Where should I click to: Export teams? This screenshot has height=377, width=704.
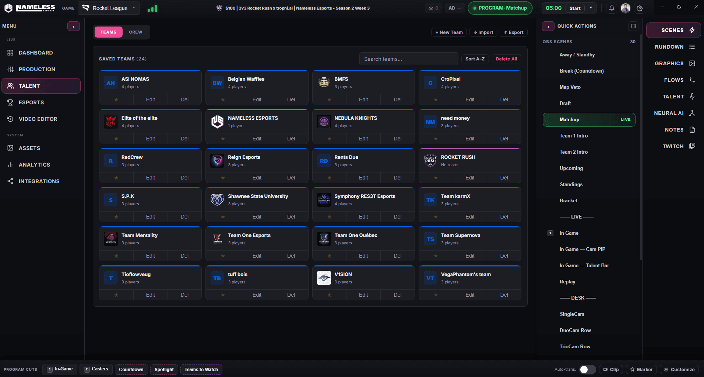(514, 32)
